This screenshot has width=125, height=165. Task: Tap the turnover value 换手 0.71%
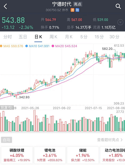[50, 27]
